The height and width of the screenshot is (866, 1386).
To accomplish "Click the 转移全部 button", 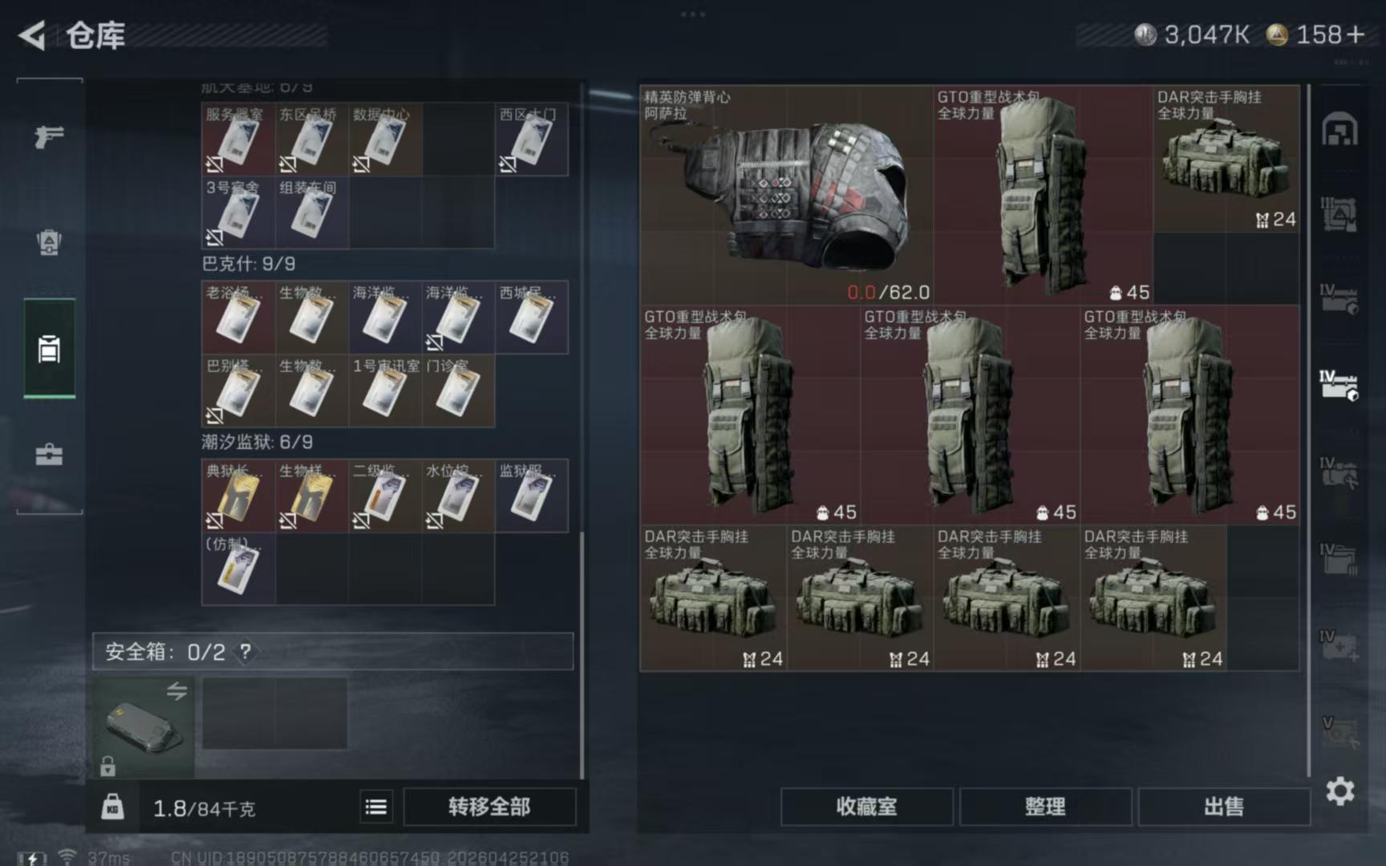I will [489, 807].
